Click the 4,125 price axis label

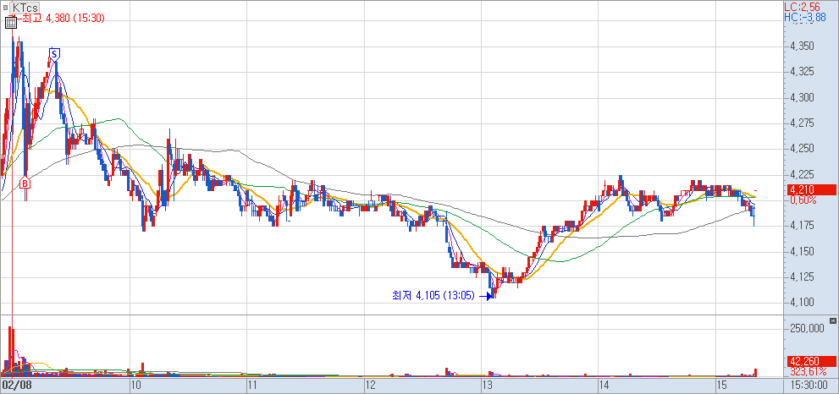coord(802,277)
